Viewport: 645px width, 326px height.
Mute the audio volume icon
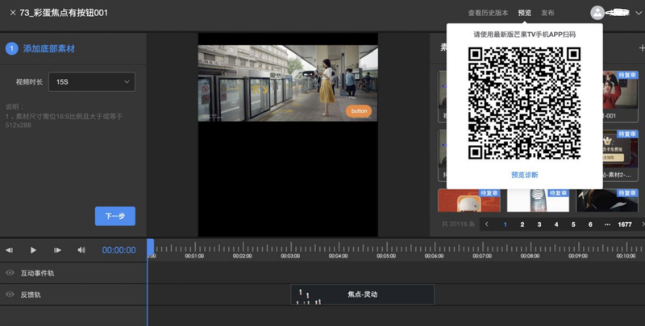81,250
